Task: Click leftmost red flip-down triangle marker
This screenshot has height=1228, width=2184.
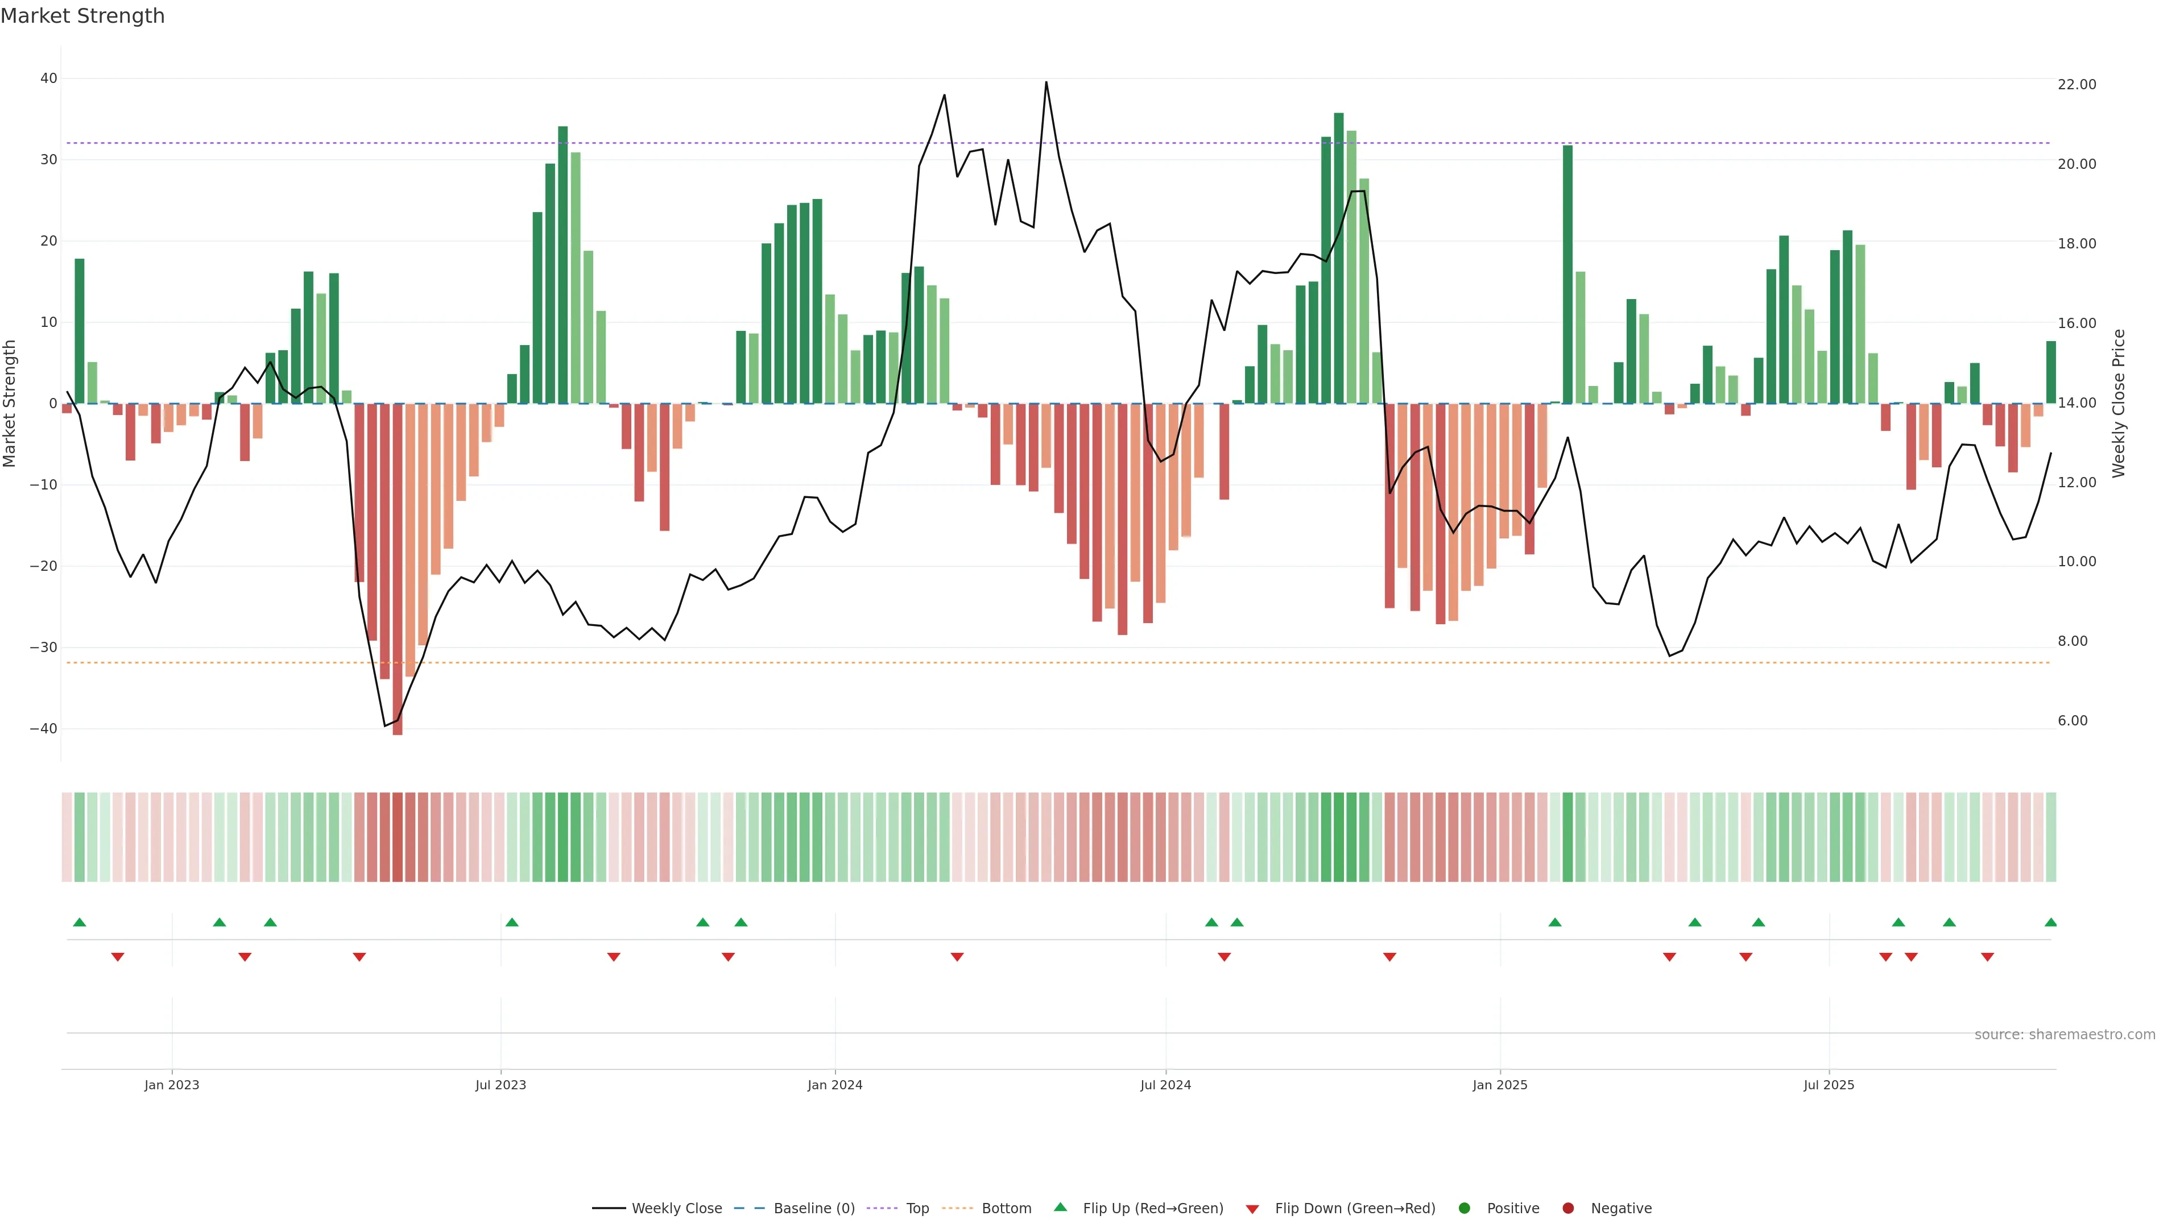Action: pos(118,957)
